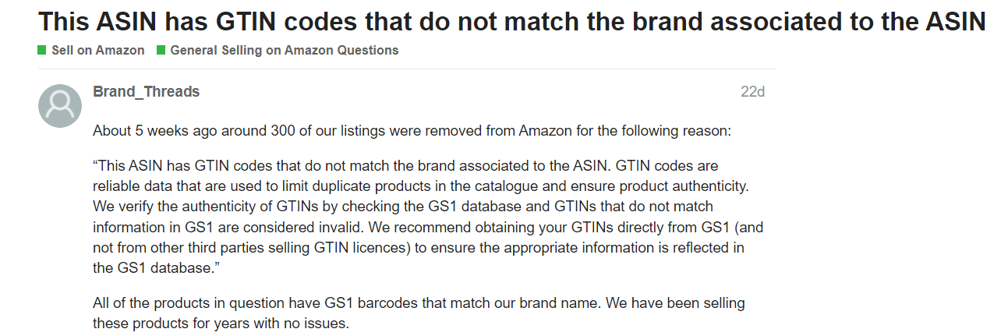Open Brand_Threads' grey profile avatar

tap(60, 106)
